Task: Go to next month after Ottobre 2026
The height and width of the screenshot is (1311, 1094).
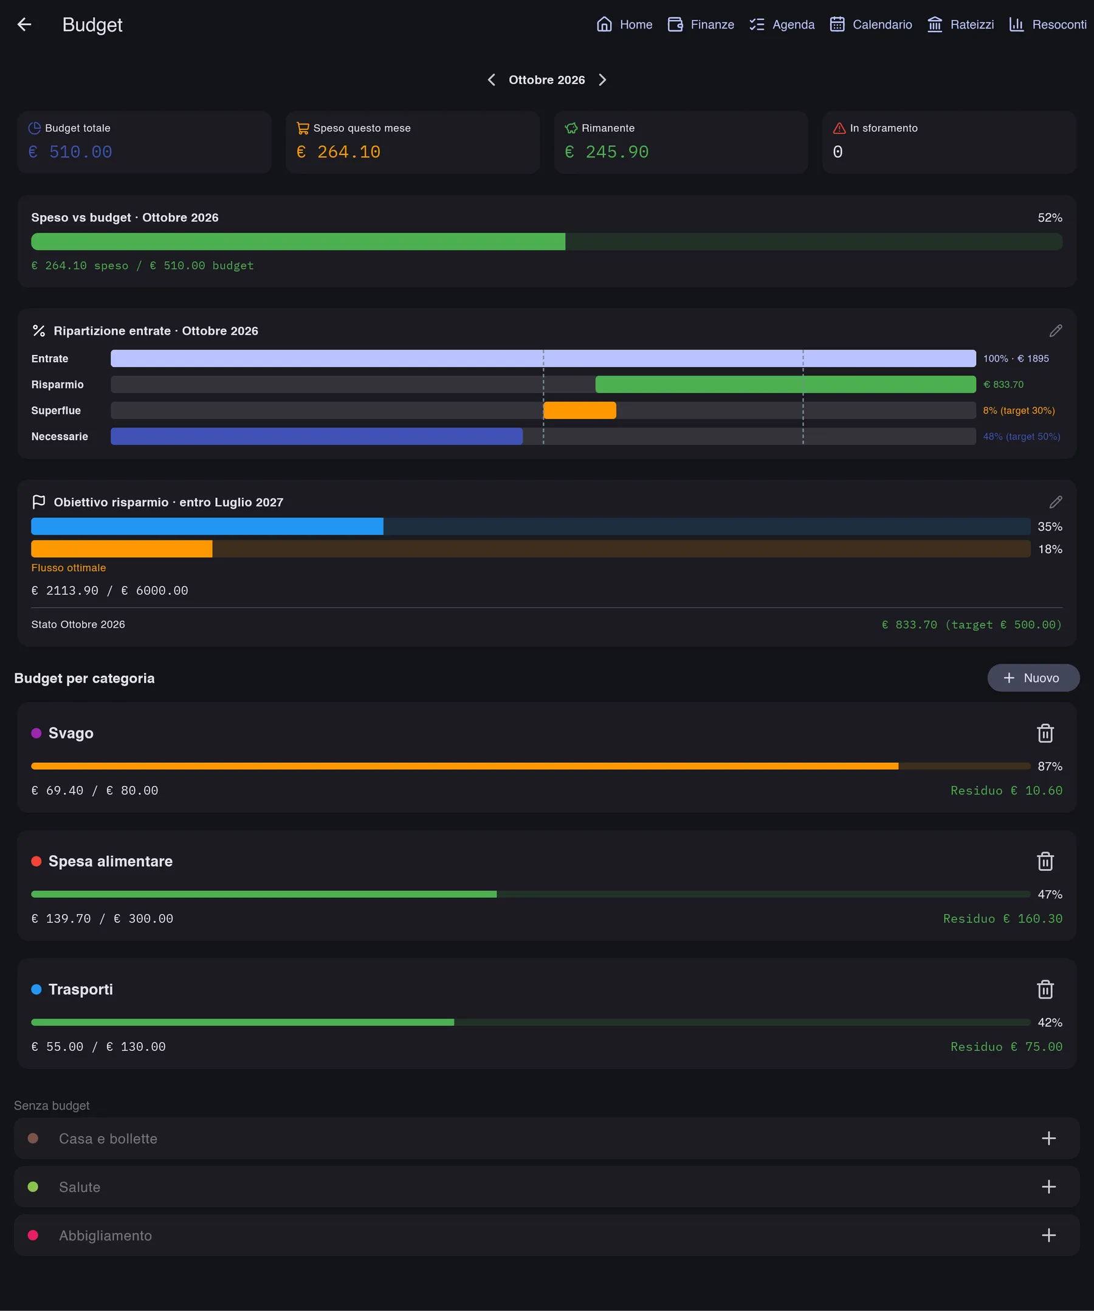Action: (602, 80)
